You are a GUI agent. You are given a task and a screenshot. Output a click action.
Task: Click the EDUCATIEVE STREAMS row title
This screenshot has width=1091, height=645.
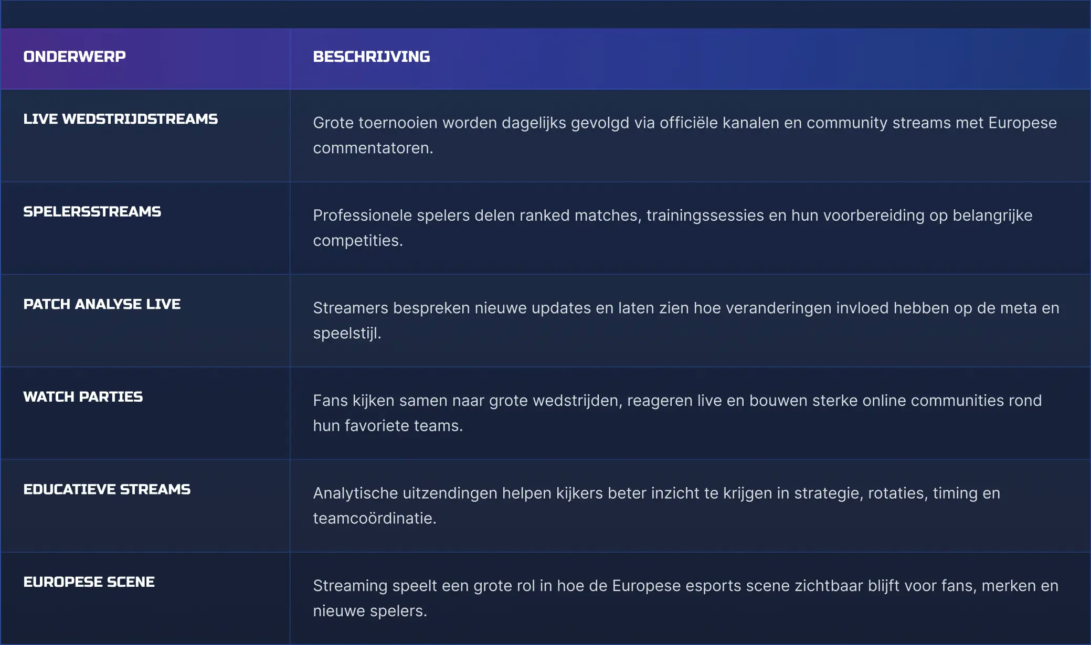pos(107,489)
